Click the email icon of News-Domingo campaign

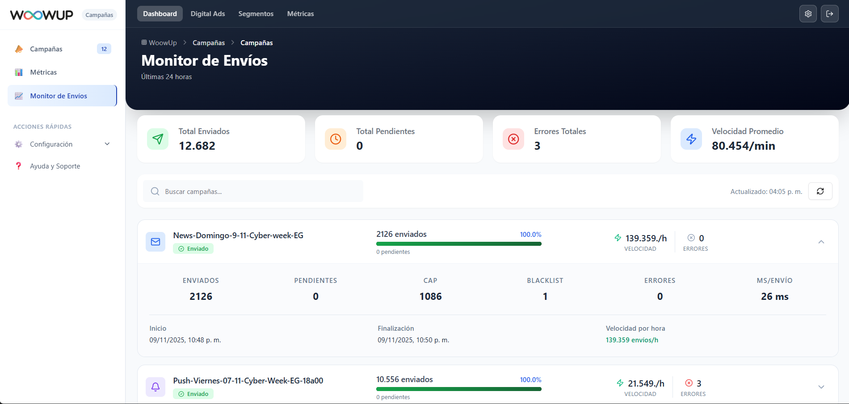tap(156, 242)
